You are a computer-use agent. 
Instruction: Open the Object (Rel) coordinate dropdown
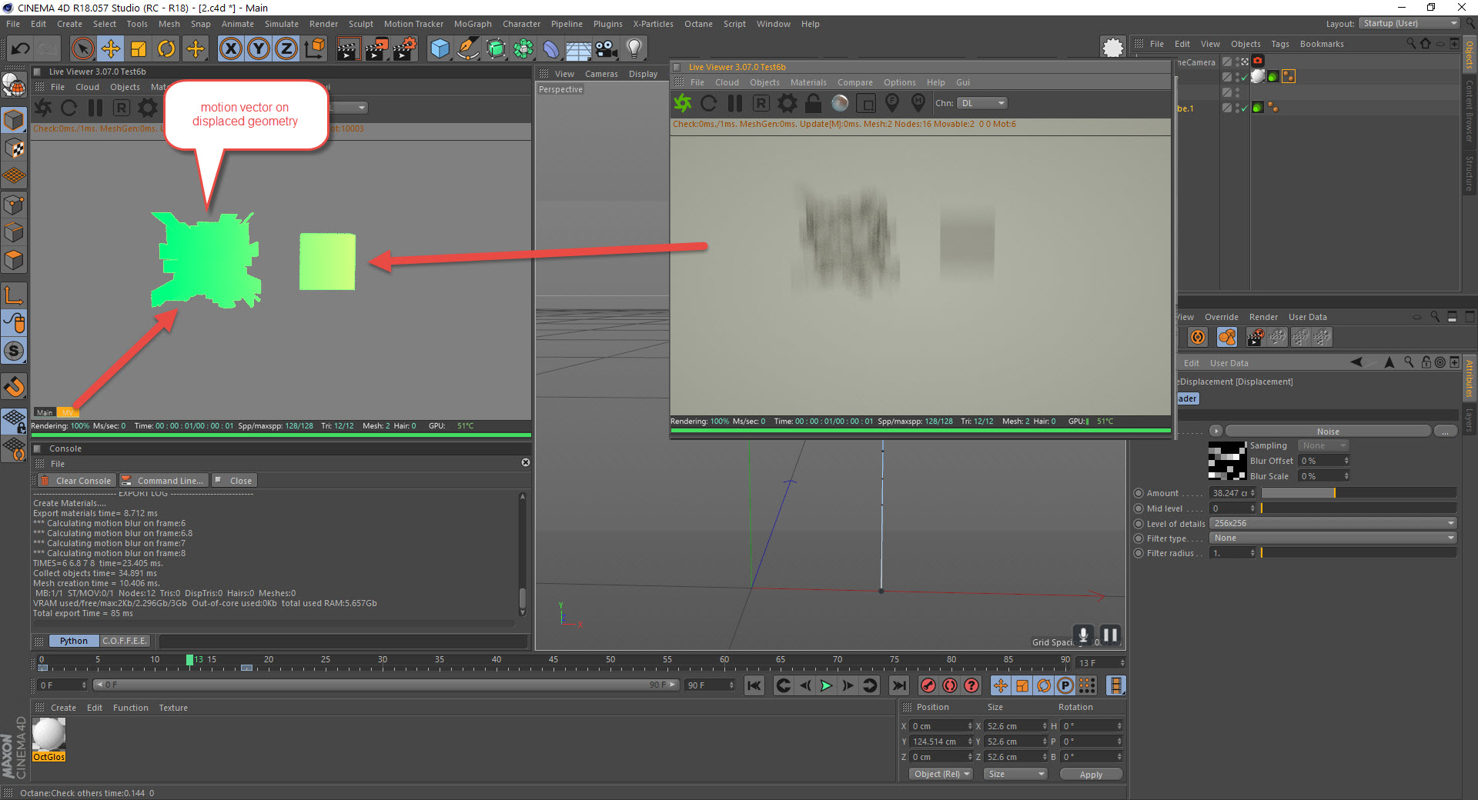pos(941,774)
